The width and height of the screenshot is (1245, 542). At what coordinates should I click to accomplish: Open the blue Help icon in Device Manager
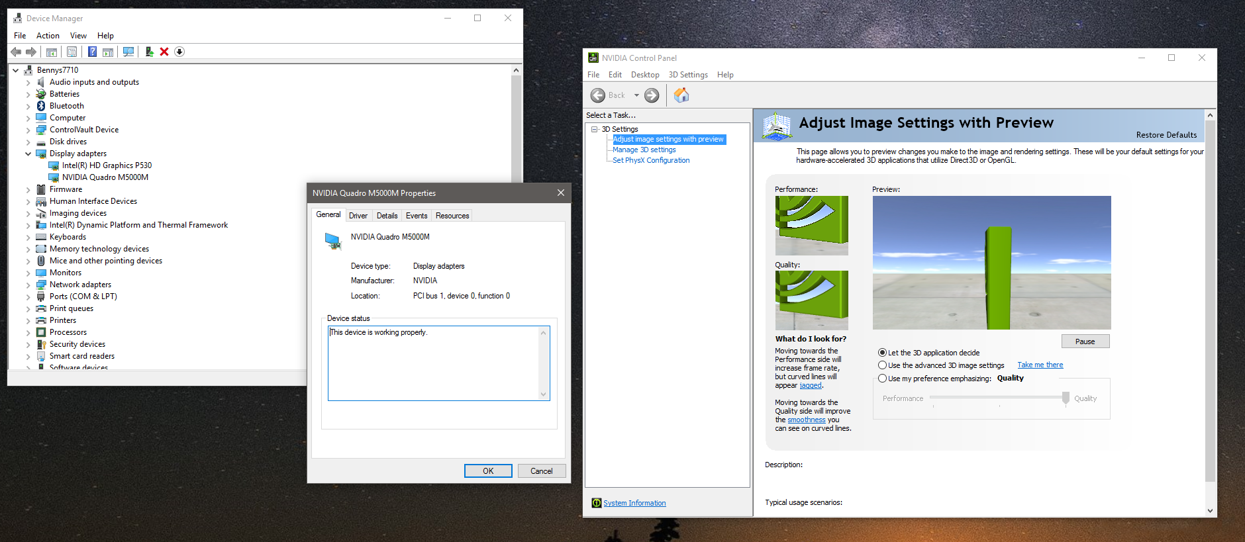[92, 52]
